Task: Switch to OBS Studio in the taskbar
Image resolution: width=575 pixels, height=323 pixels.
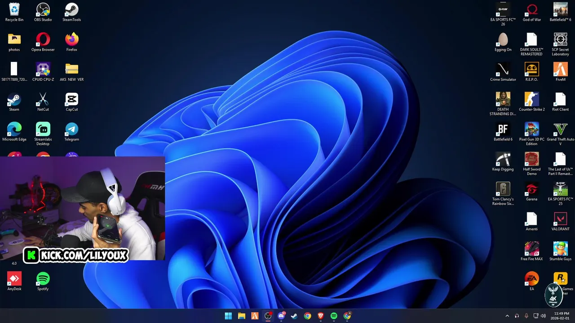Action: pyautogui.click(x=268, y=316)
